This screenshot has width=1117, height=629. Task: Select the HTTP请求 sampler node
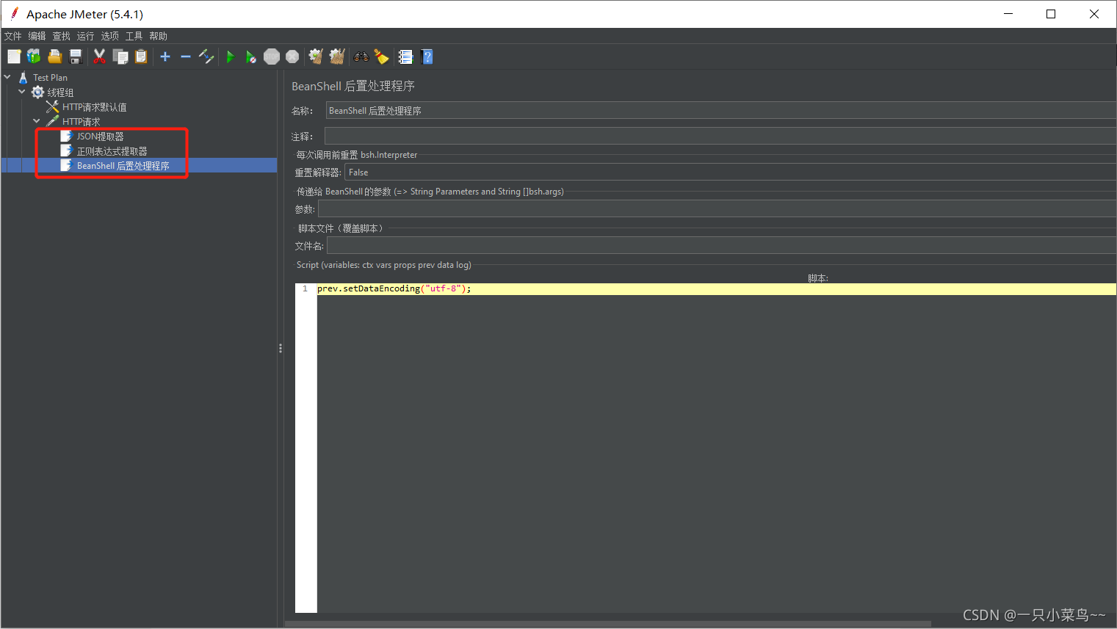pyautogui.click(x=81, y=122)
